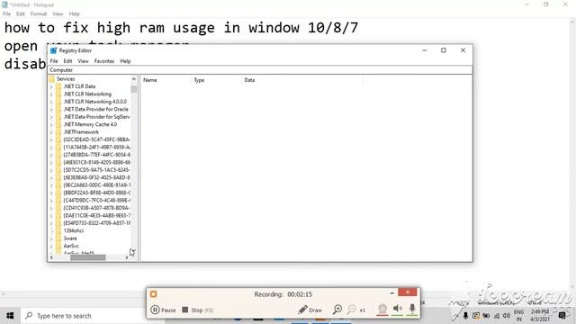The image size is (576, 324).
Task: Open the taskbar clock and date
Action: tap(540, 316)
